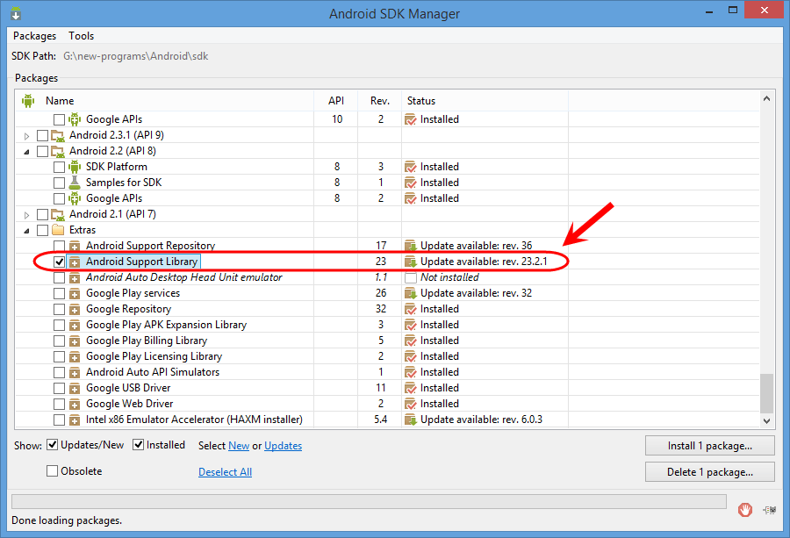Click Google Play Billing Library package icon

75,341
